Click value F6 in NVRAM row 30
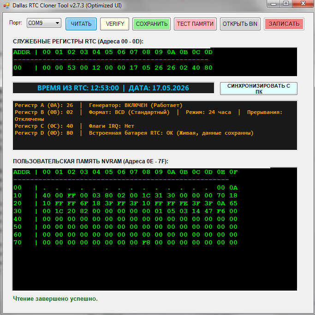Viewport: 315px width, 315px height. pos(221,211)
